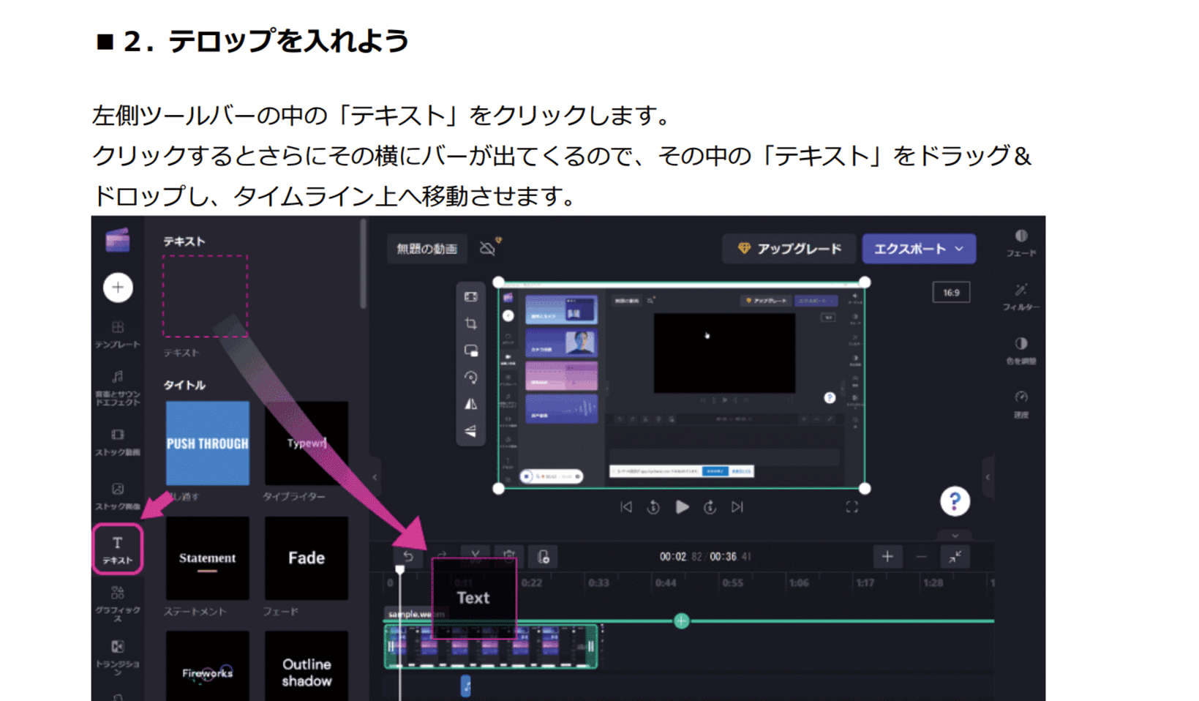
Task: Click the Clipchamp logo icon
Action: click(x=117, y=240)
